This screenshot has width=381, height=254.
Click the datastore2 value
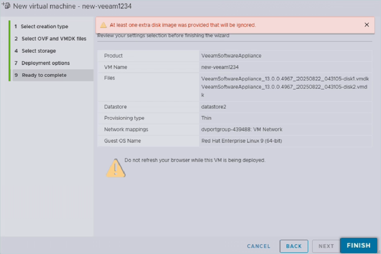point(214,107)
